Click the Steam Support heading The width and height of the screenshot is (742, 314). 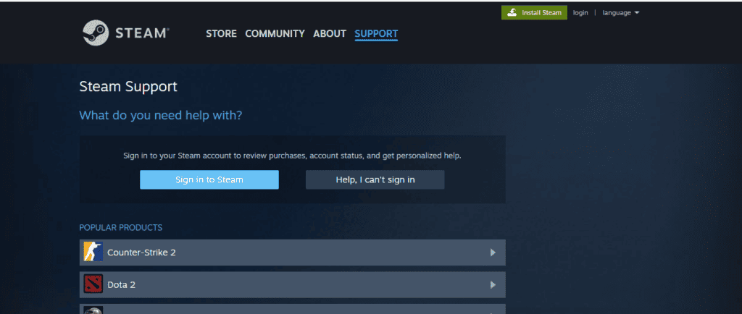point(128,86)
